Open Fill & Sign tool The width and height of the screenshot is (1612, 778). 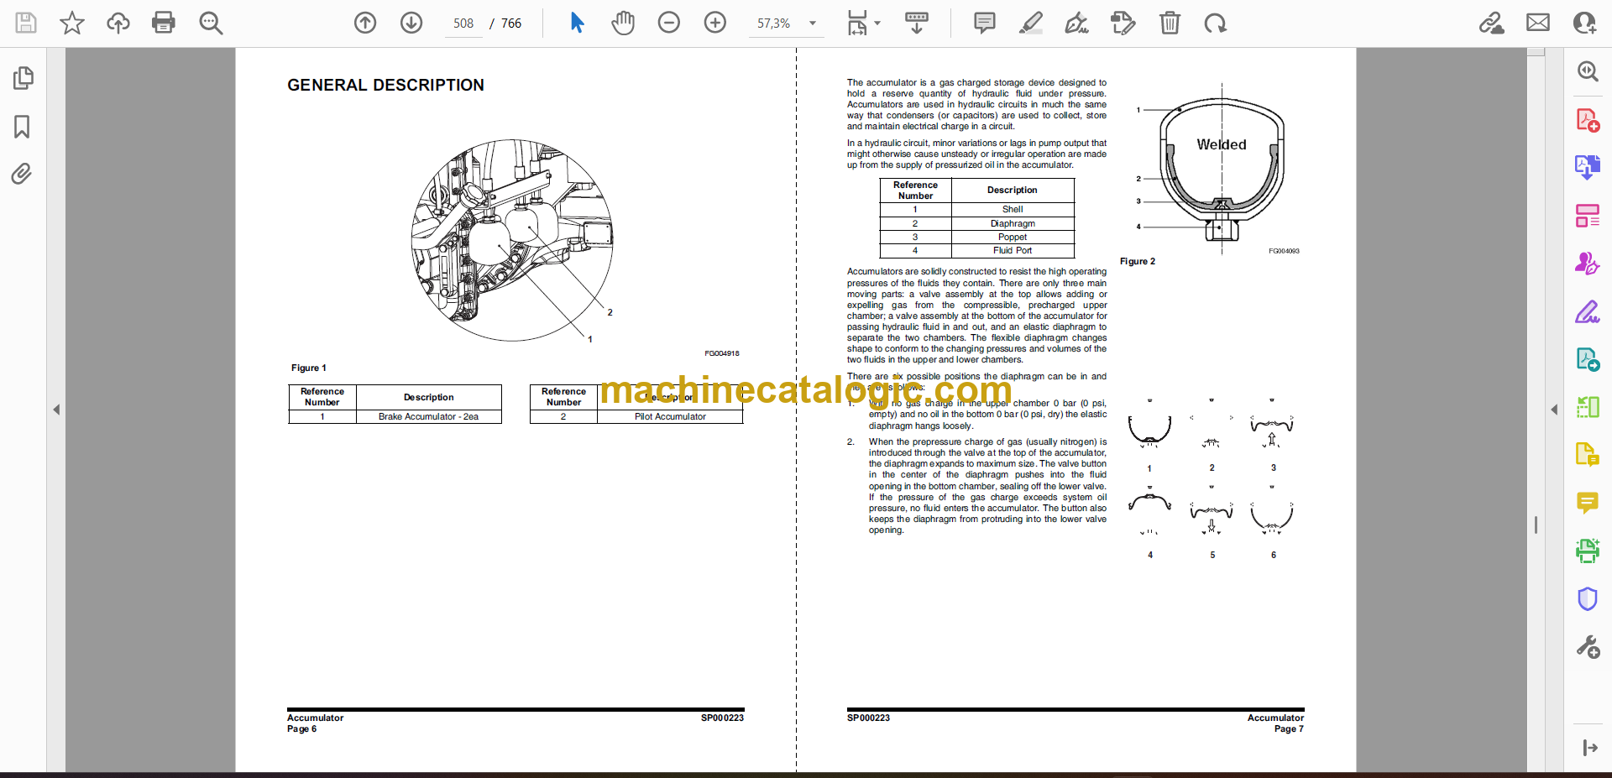click(x=1588, y=312)
